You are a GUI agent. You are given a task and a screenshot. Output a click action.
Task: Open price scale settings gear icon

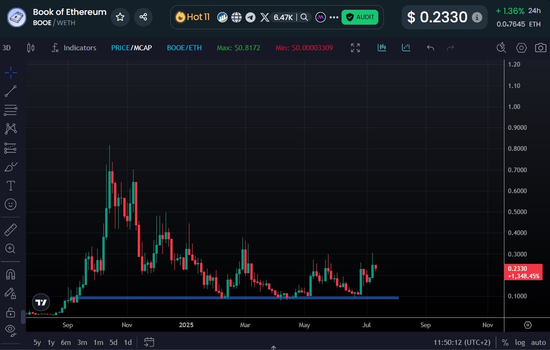(x=528, y=325)
